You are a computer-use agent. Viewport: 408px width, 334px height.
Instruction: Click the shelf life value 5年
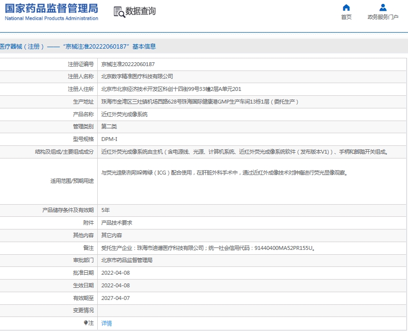coord(106,210)
